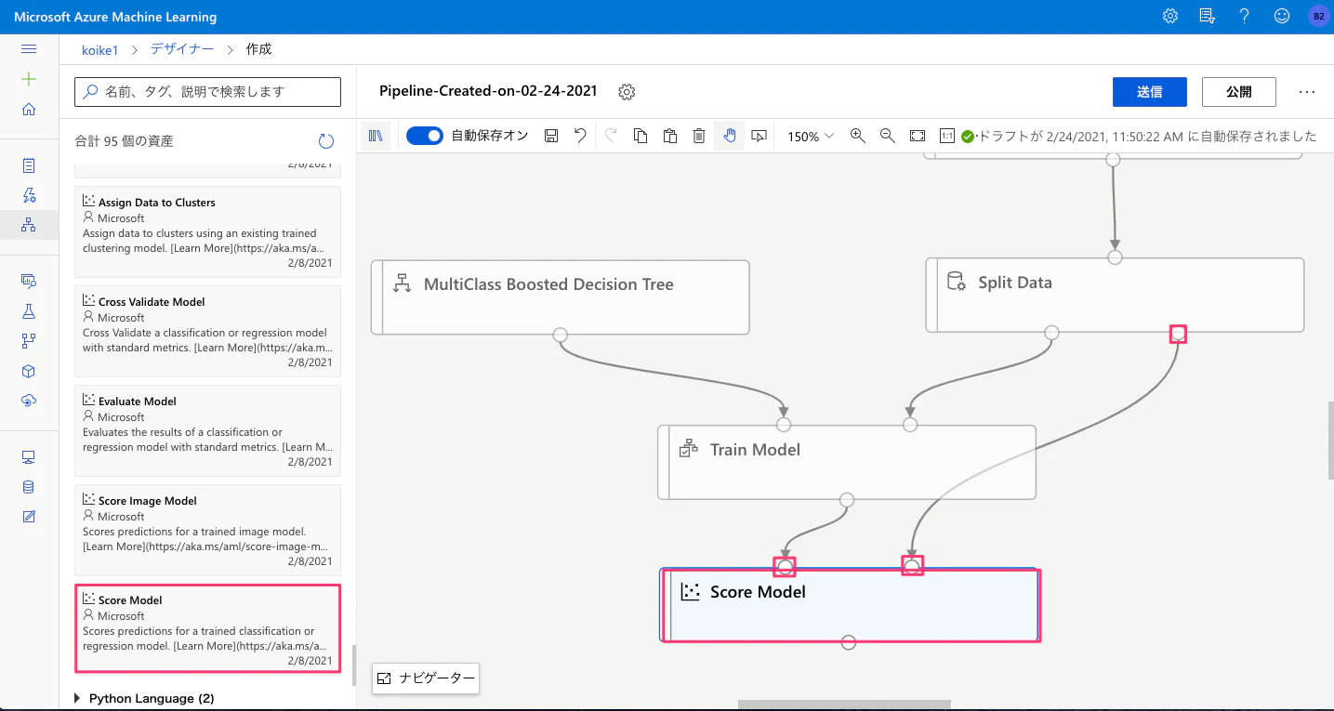
Task: Click the library panel toggle icon in toolbar
Action: [376, 137]
